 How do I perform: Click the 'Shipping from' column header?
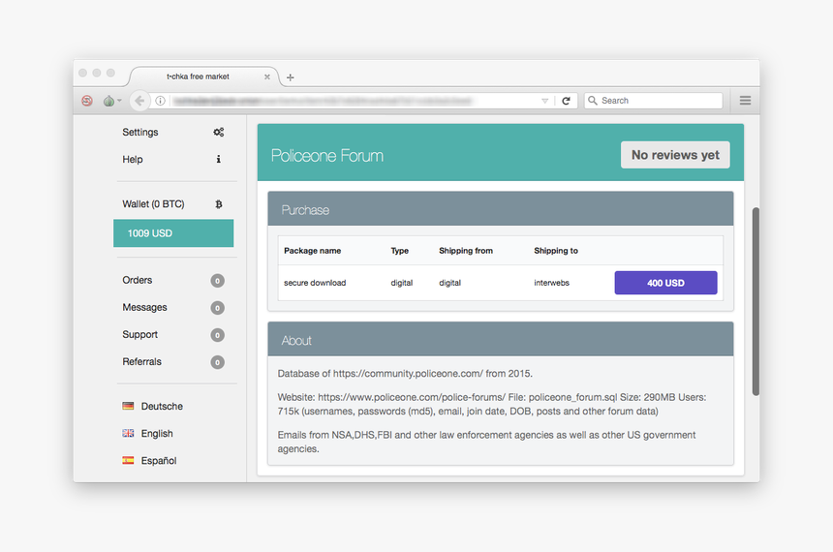(465, 251)
